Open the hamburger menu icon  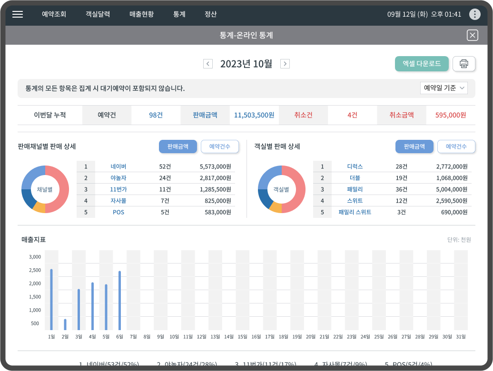click(18, 14)
